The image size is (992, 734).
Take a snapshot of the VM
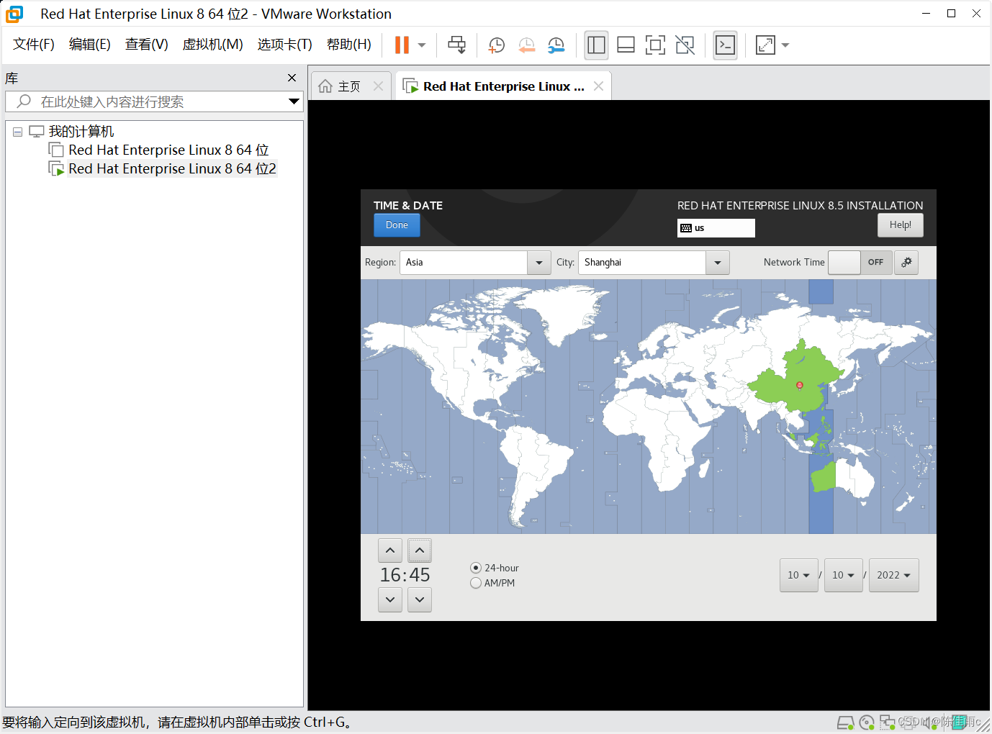[496, 45]
